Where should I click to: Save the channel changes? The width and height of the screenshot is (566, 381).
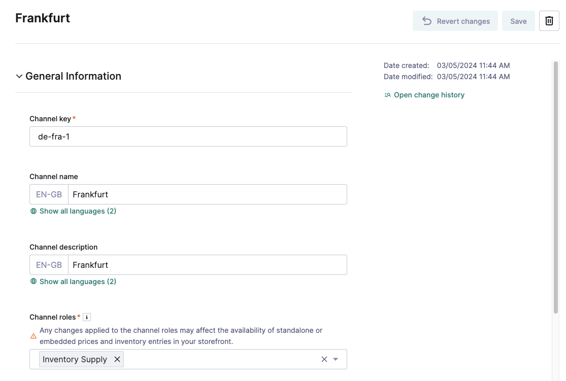[x=518, y=21]
